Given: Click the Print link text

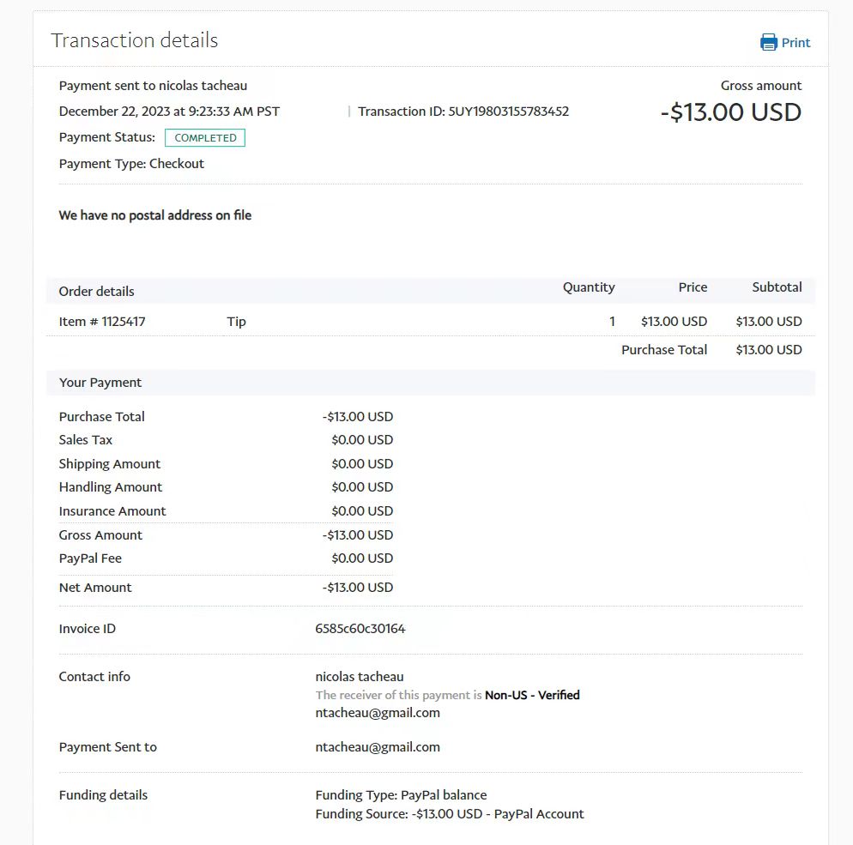Looking at the screenshot, I should coord(796,43).
